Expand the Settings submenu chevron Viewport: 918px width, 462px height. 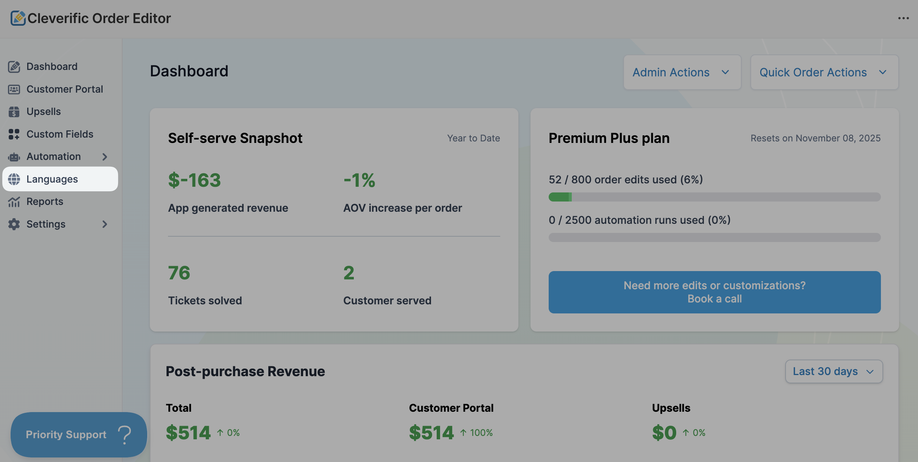(105, 224)
